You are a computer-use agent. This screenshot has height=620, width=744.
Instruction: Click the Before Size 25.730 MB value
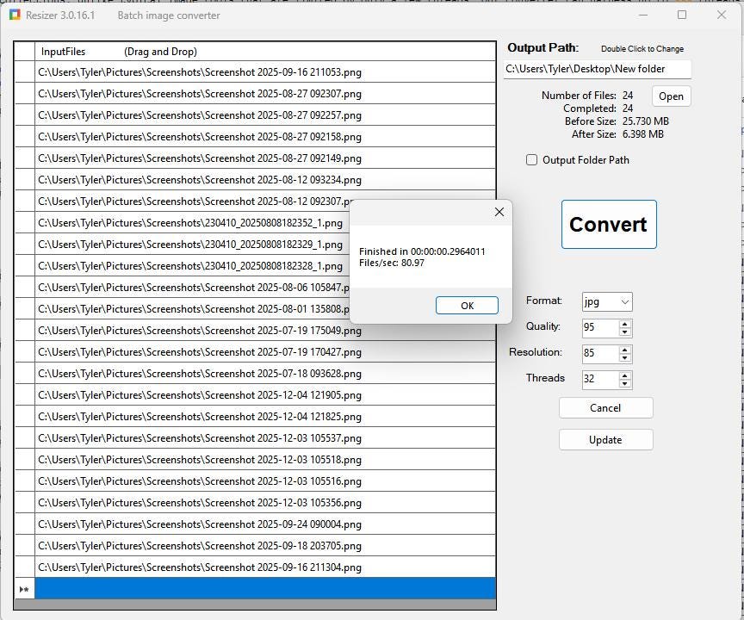pyautogui.click(x=645, y=121)
